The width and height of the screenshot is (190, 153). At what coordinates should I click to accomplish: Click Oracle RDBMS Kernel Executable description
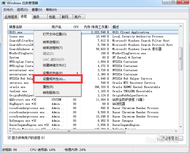136,87
